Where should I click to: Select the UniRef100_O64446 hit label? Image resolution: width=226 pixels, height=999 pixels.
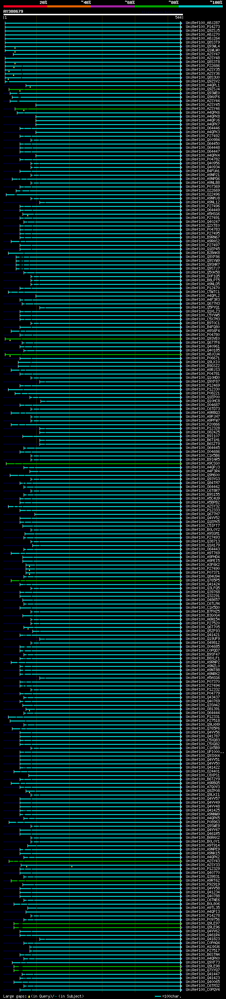tap(203, 128)
